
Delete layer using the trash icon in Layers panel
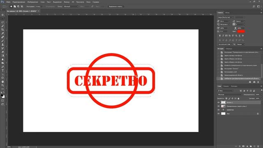click(258, 146)
